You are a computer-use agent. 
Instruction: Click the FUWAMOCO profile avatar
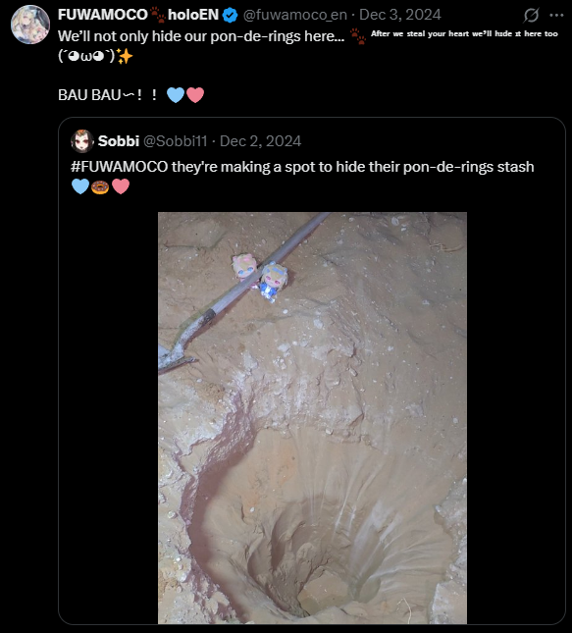point(30,25)
